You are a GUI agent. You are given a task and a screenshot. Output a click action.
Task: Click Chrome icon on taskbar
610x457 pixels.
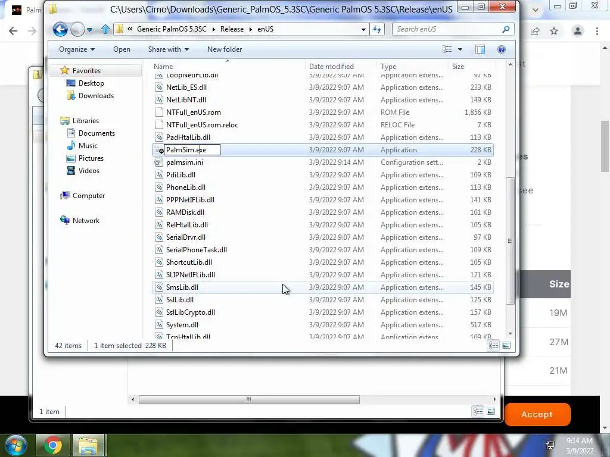coord(53,445)
